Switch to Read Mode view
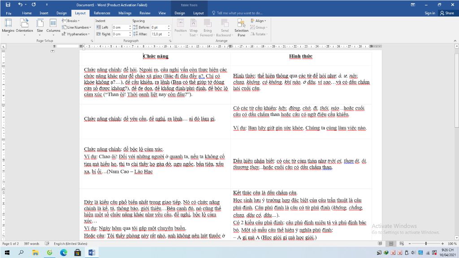Image resolution: width=459 pixels, height=258 pixels. (x=380, y=244)
